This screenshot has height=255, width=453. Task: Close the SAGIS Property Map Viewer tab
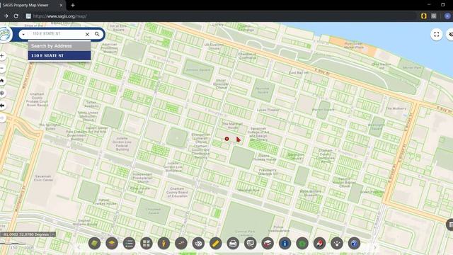[x=61, y=5]
